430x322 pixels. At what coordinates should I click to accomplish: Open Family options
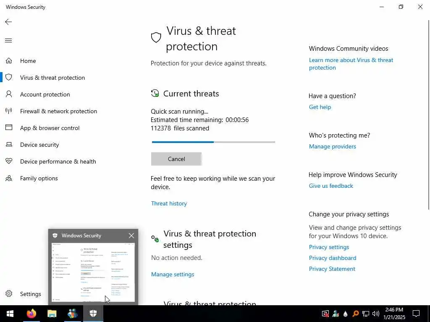pyautogui.click(x=39, y=178)
